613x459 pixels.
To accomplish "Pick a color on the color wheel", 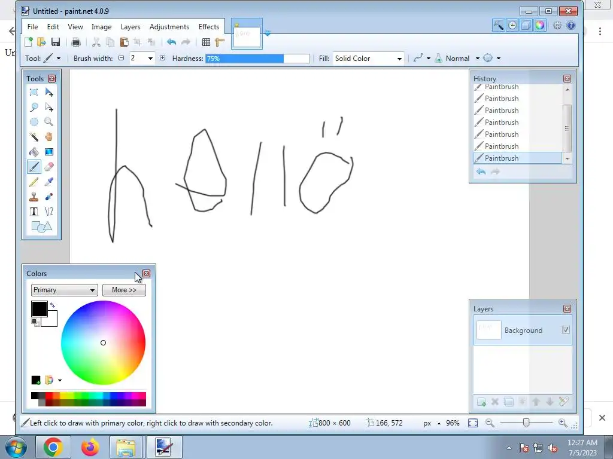I will (x=103, y=342).
